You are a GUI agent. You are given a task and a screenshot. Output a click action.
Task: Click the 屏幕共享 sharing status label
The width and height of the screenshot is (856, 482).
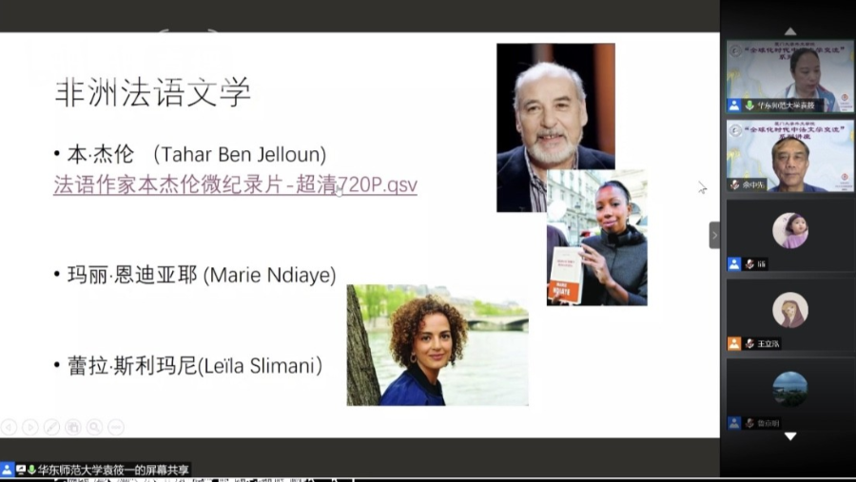[113, 470]
